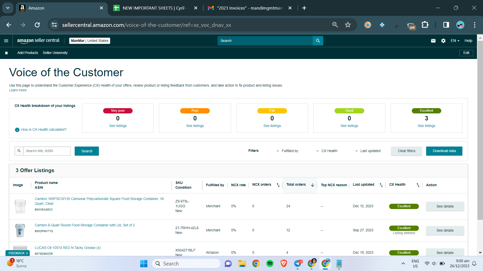This screenshot has width=483, height=271.
Task: Open the Windows Start menu
Action: 144,263
